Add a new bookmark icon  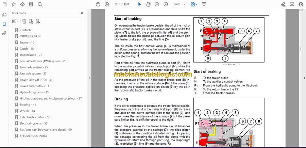tap(31, 21)
